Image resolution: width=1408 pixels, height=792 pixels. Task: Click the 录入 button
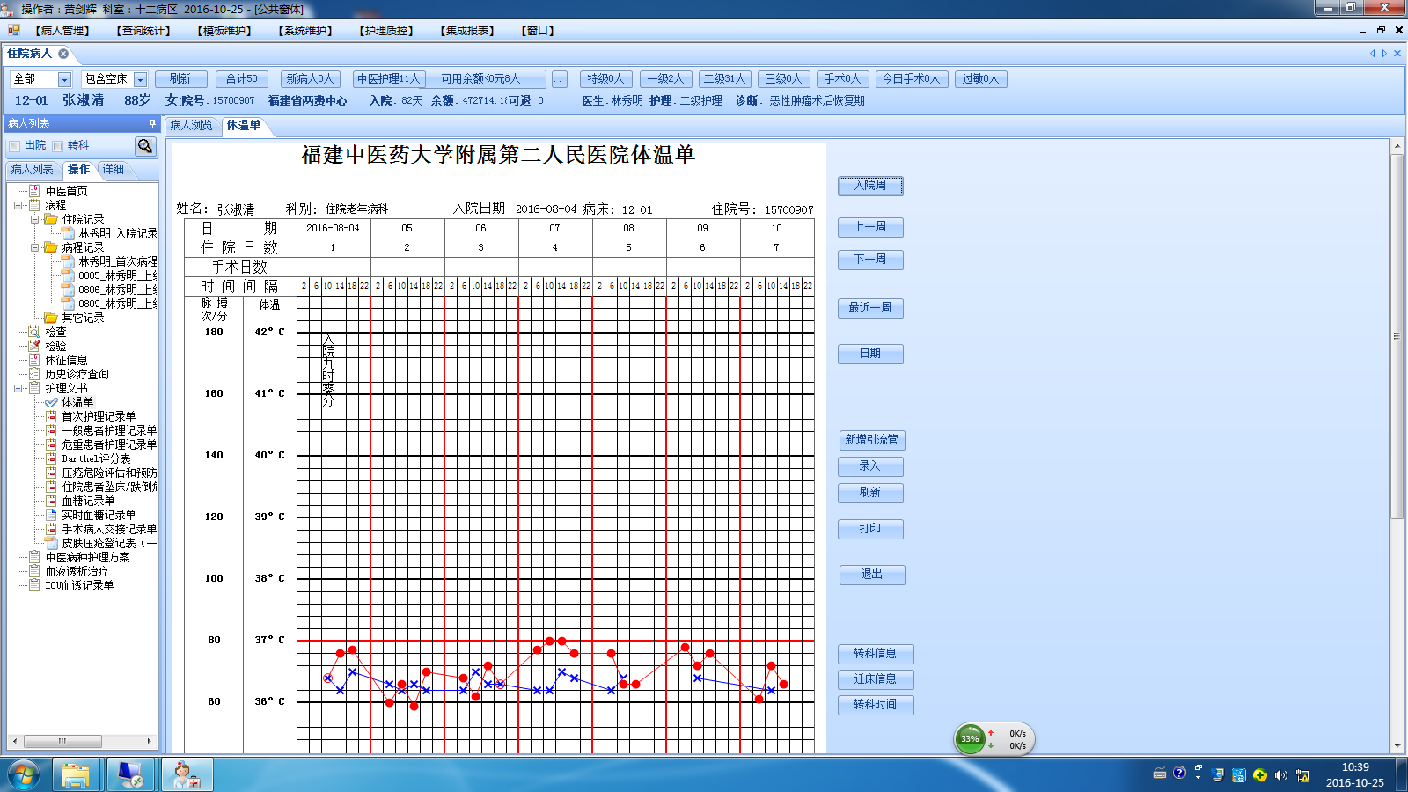tap(870, 466)
